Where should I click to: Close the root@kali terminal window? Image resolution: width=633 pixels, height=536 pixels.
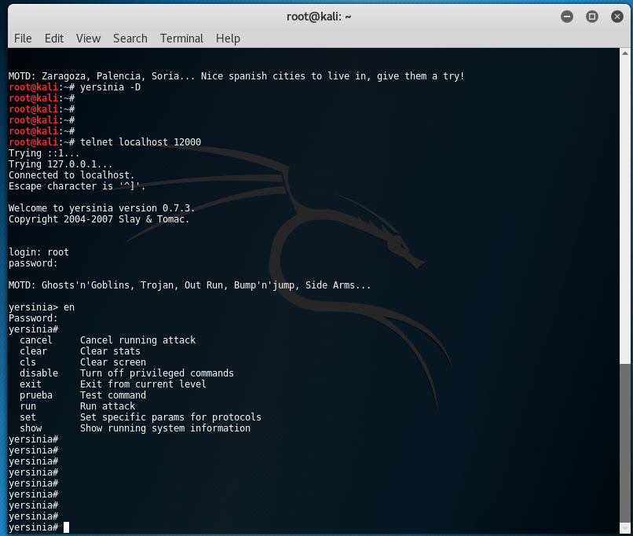click(617, 17)
